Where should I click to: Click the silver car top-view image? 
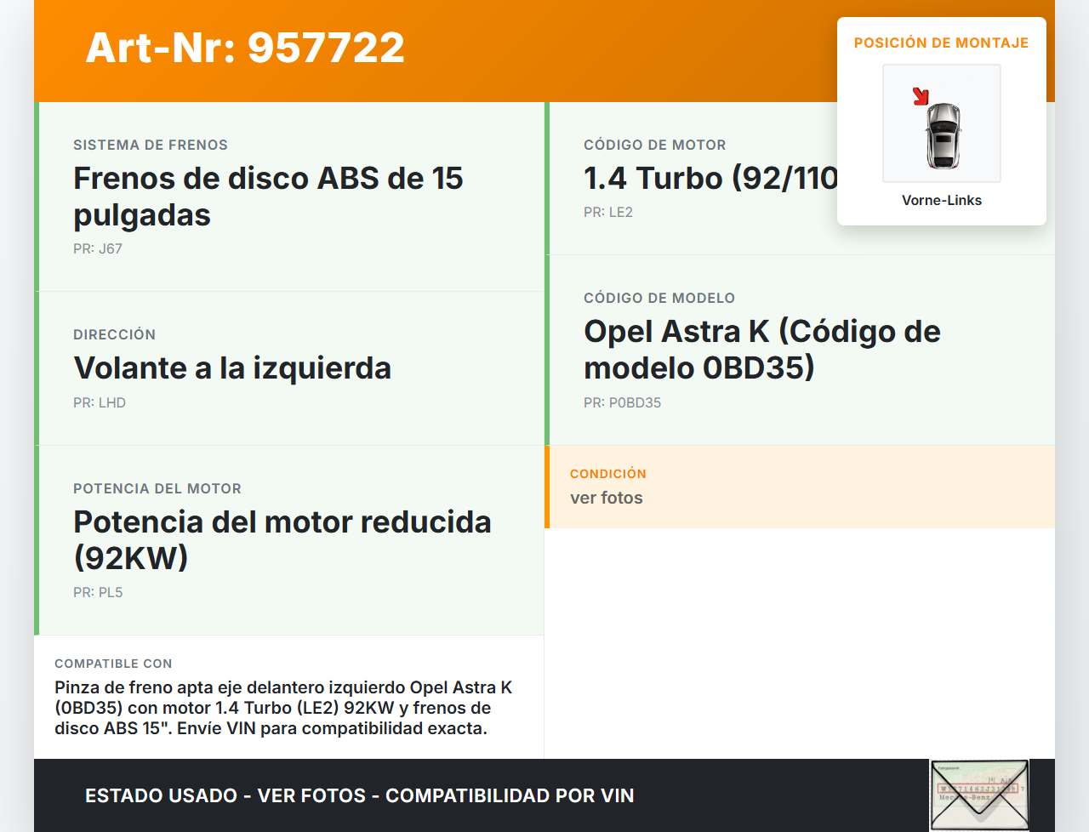tap(943, 135)
